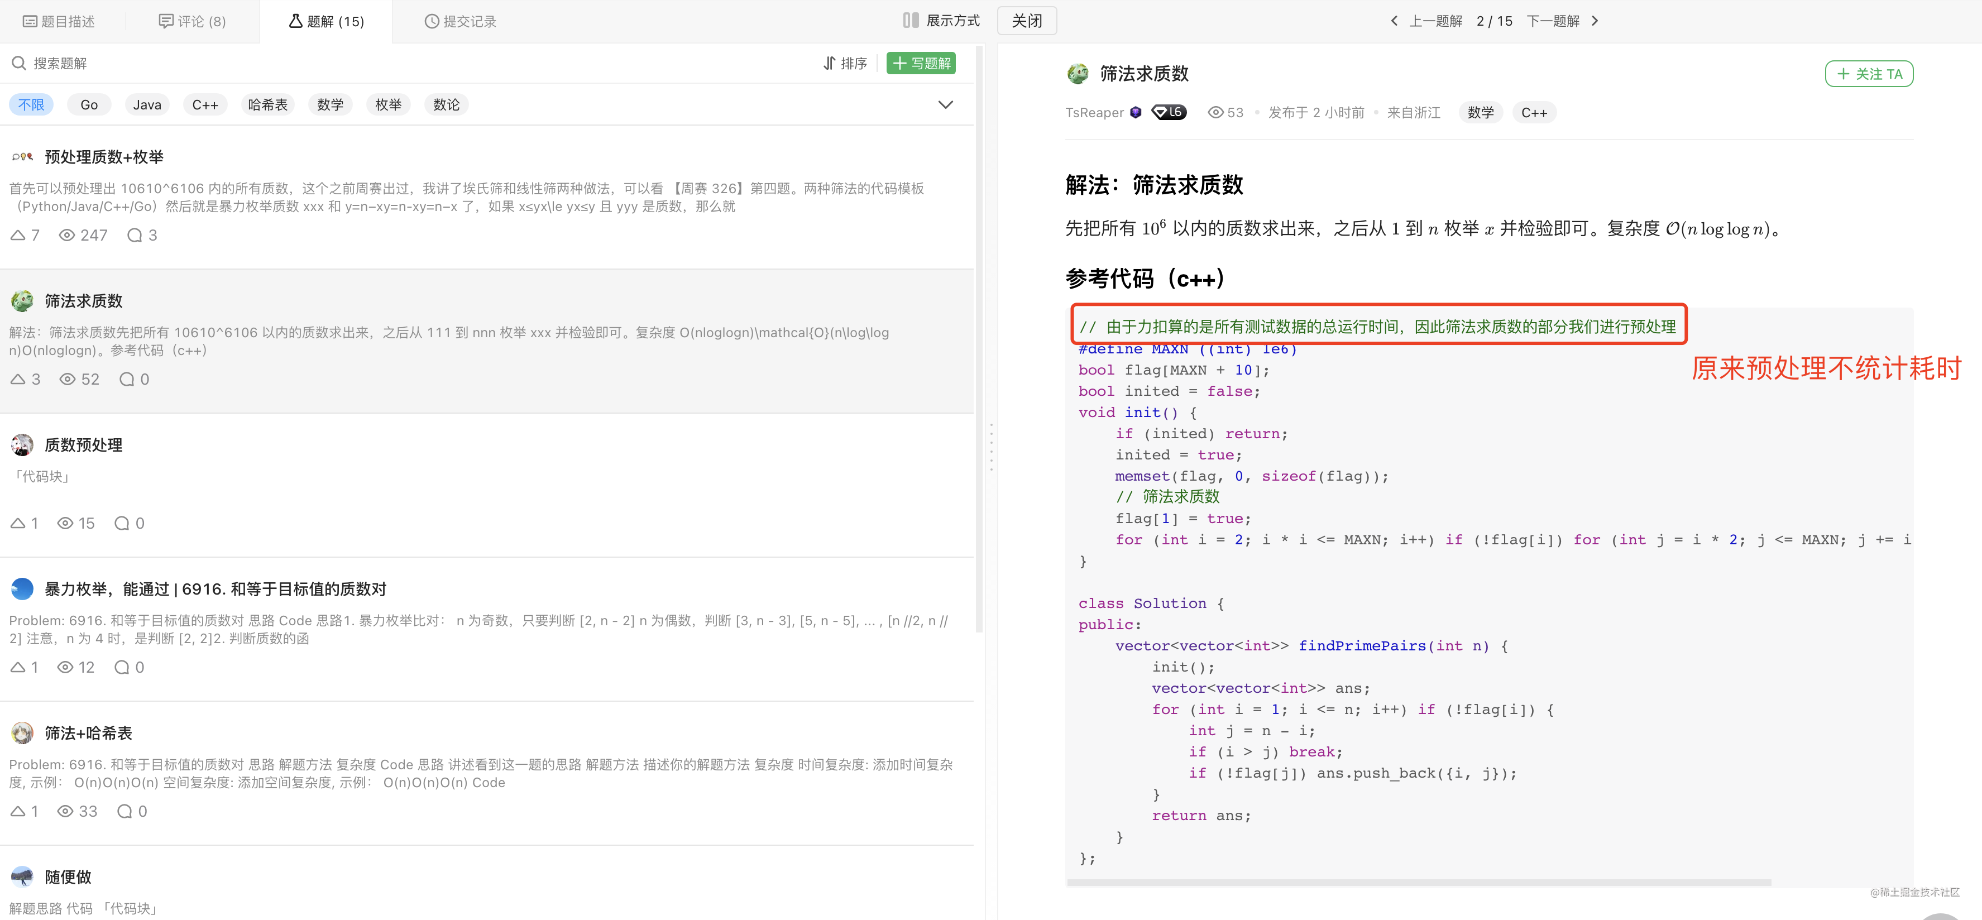Click the 展示方式 layout icon
This screenshot has height=920, width=1982.
click(911, 21)
